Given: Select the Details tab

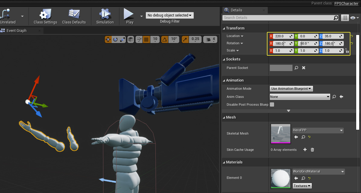Looking at the screenshot, I should (x=236, y=10).
